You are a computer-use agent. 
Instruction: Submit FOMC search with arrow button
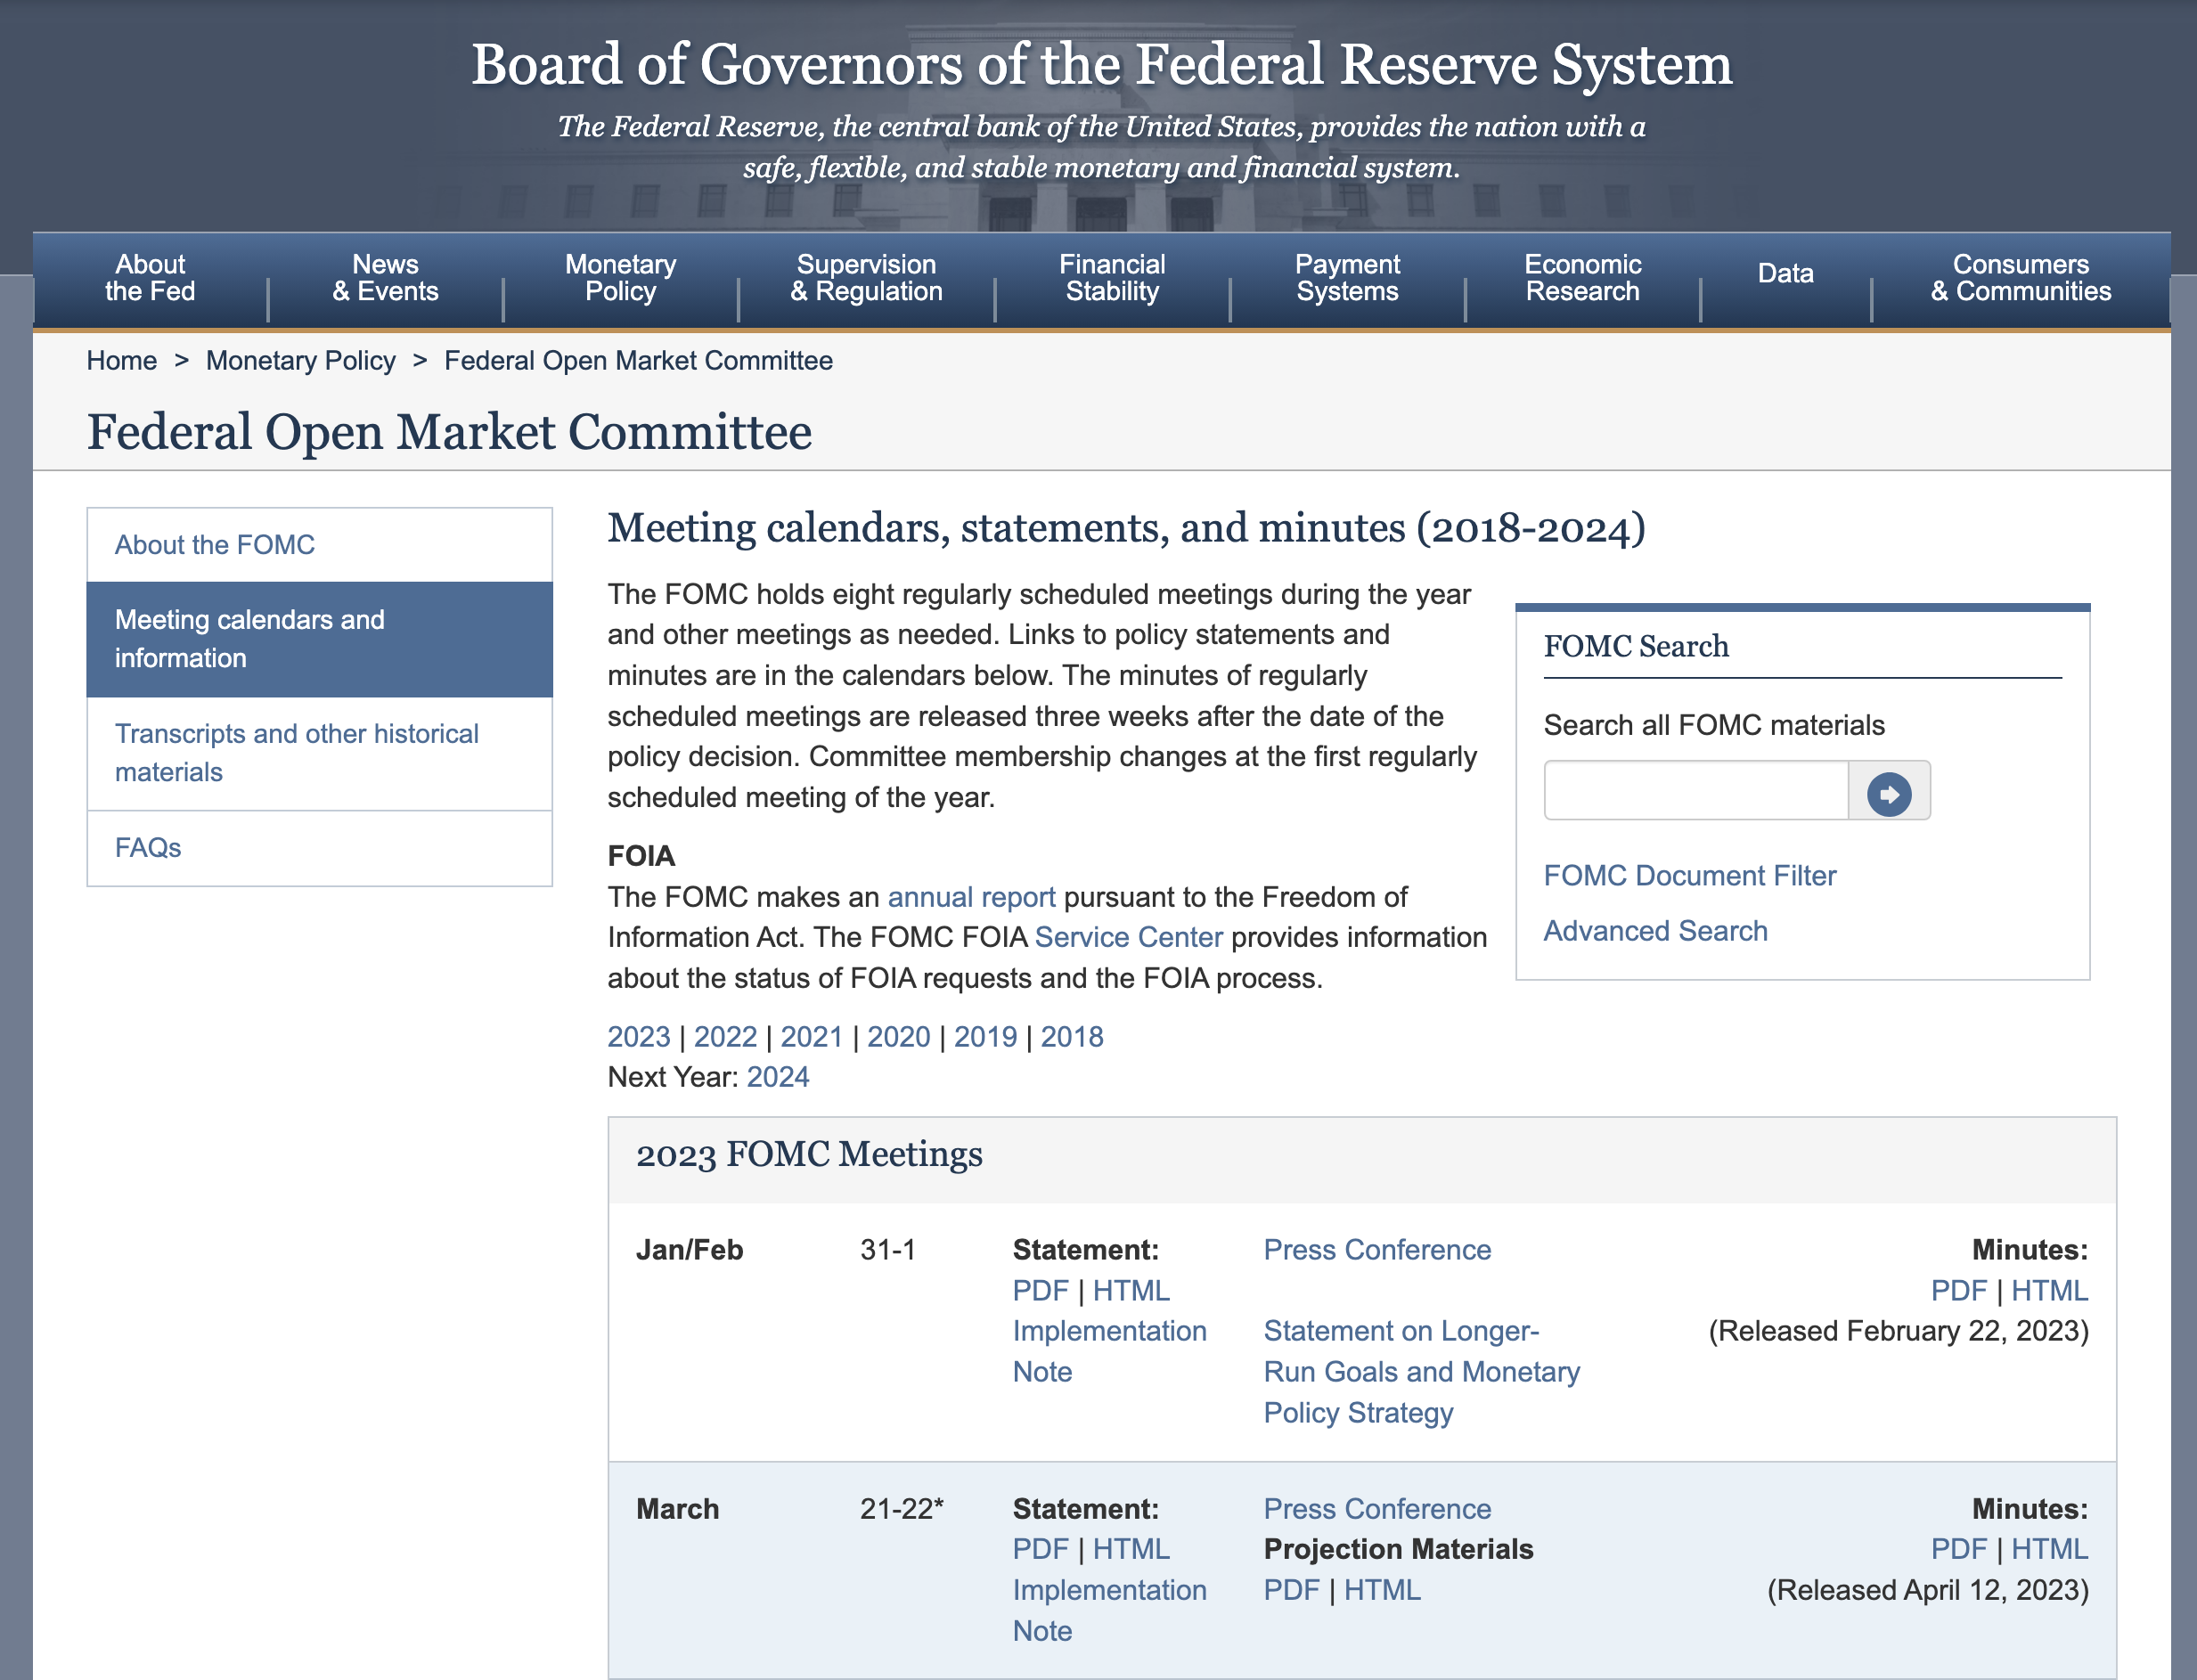(1888, 794)
